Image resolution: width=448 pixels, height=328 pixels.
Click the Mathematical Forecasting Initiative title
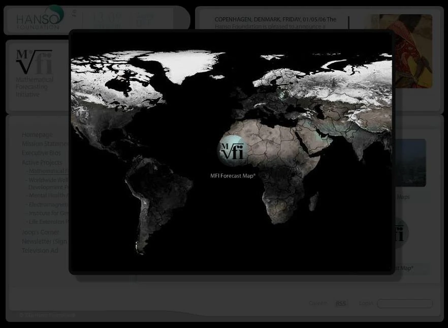tap(35, 86)
